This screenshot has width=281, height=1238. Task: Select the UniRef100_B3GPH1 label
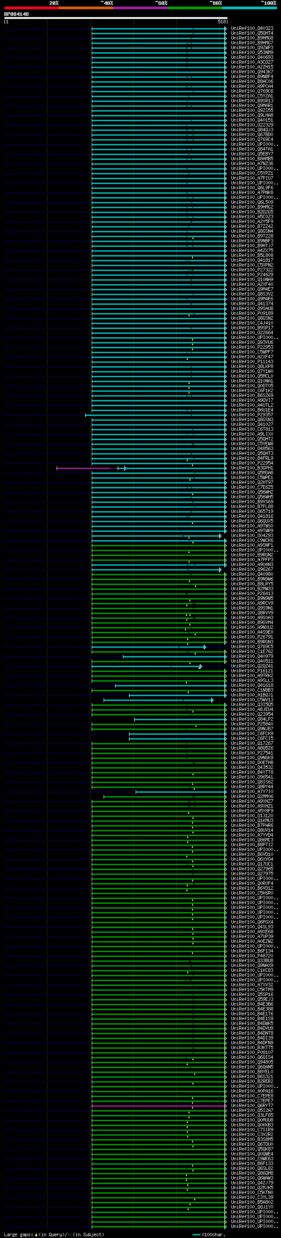252,468
